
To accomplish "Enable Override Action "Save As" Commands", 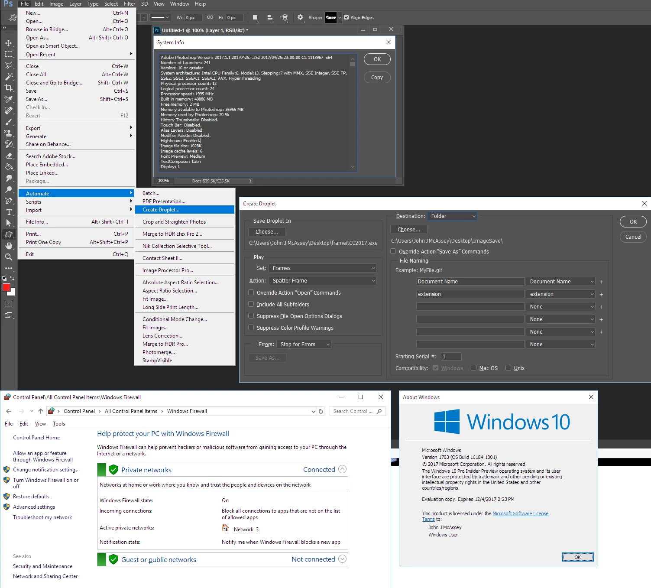I will pos(393,251).
